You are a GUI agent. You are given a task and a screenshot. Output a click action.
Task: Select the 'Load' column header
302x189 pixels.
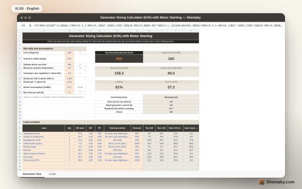pos(43,128)
